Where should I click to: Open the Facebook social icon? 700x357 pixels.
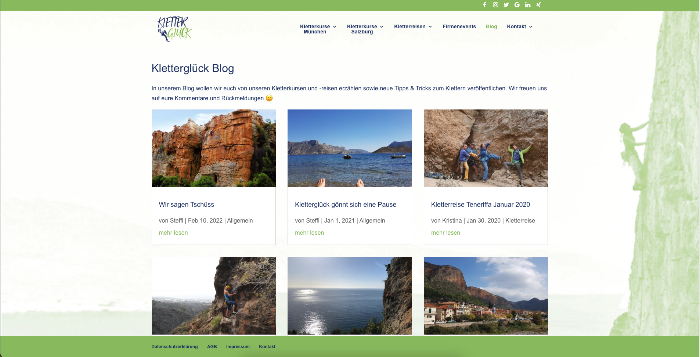(484, 5)
